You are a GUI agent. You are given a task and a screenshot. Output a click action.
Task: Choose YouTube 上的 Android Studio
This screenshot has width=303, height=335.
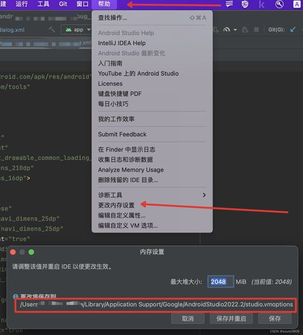pos(152,73)
